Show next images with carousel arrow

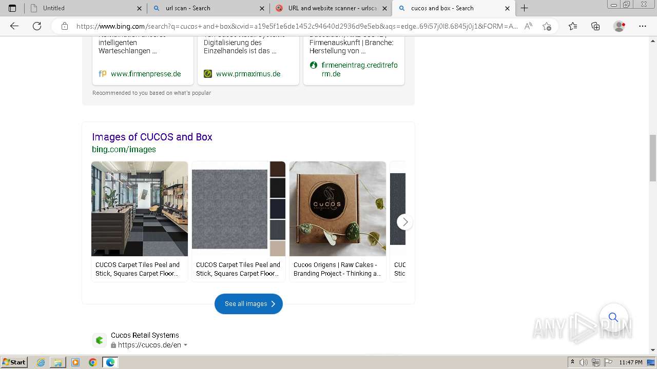point(405,222)
